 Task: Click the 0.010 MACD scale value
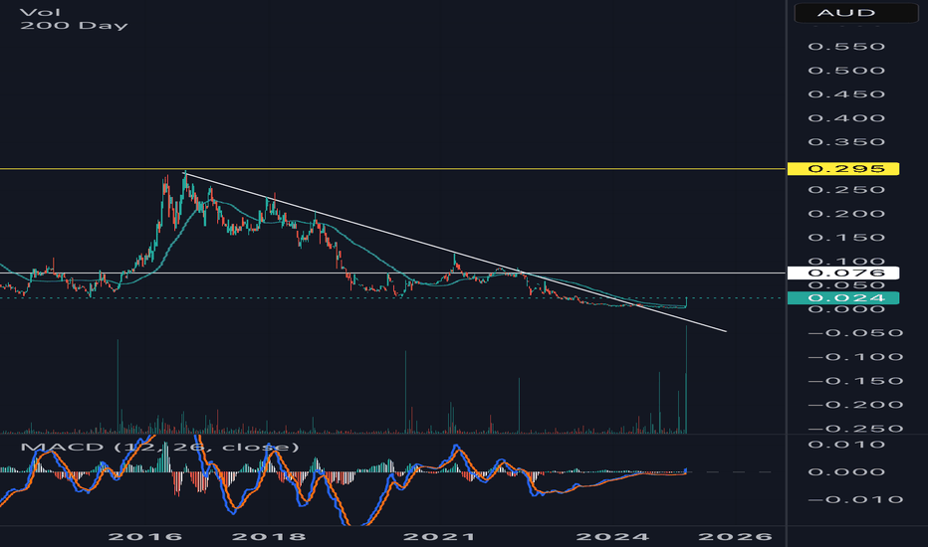[846, 445]
